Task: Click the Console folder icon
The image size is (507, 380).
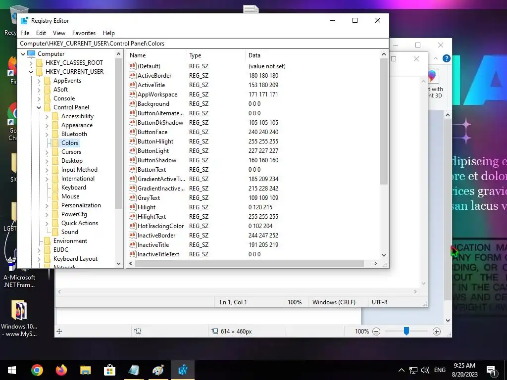Action: pyautogui.click(x=47, y=98)
